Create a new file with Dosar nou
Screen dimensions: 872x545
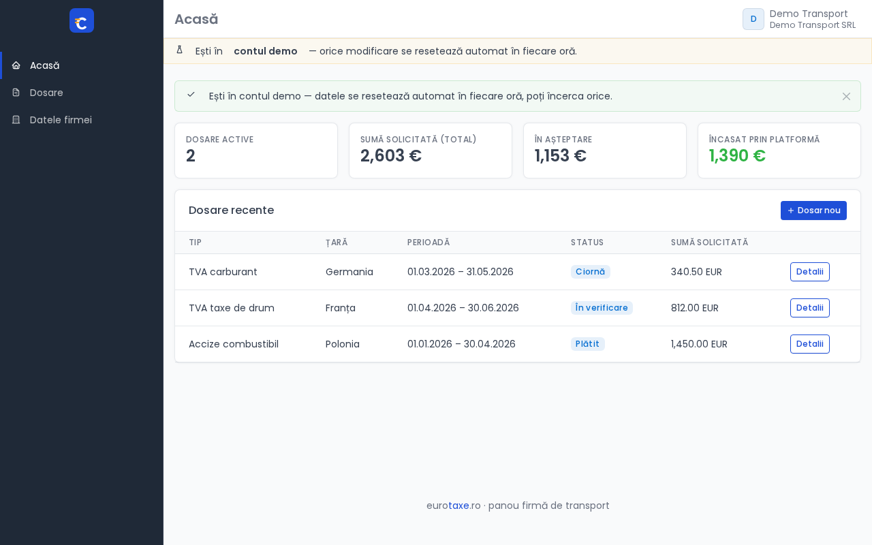click(813, 211)
